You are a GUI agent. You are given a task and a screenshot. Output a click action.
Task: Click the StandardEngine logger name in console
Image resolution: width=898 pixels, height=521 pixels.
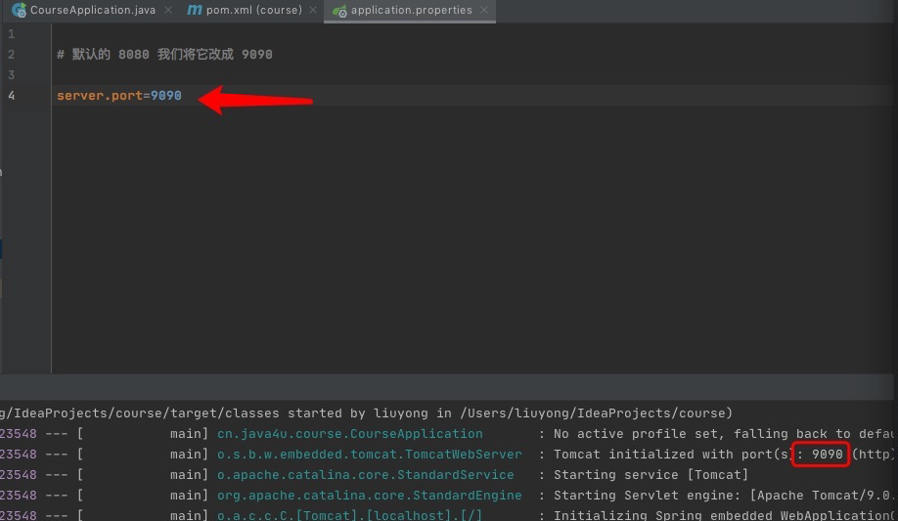(369, 496)
